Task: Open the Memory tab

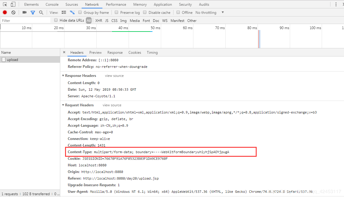Action: coord(140,5)
